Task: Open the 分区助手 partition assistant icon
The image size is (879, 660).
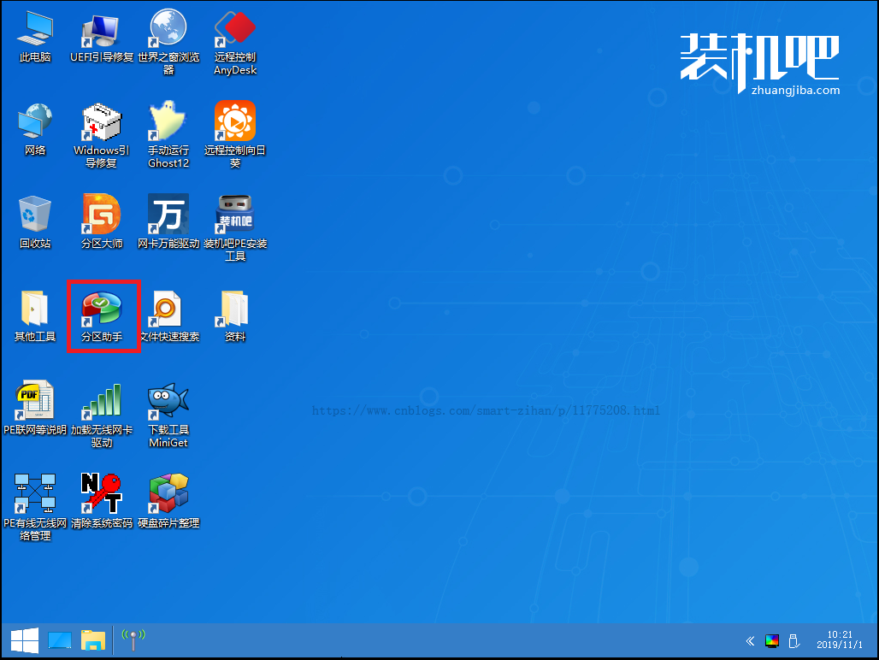Action: click(102, 309)
